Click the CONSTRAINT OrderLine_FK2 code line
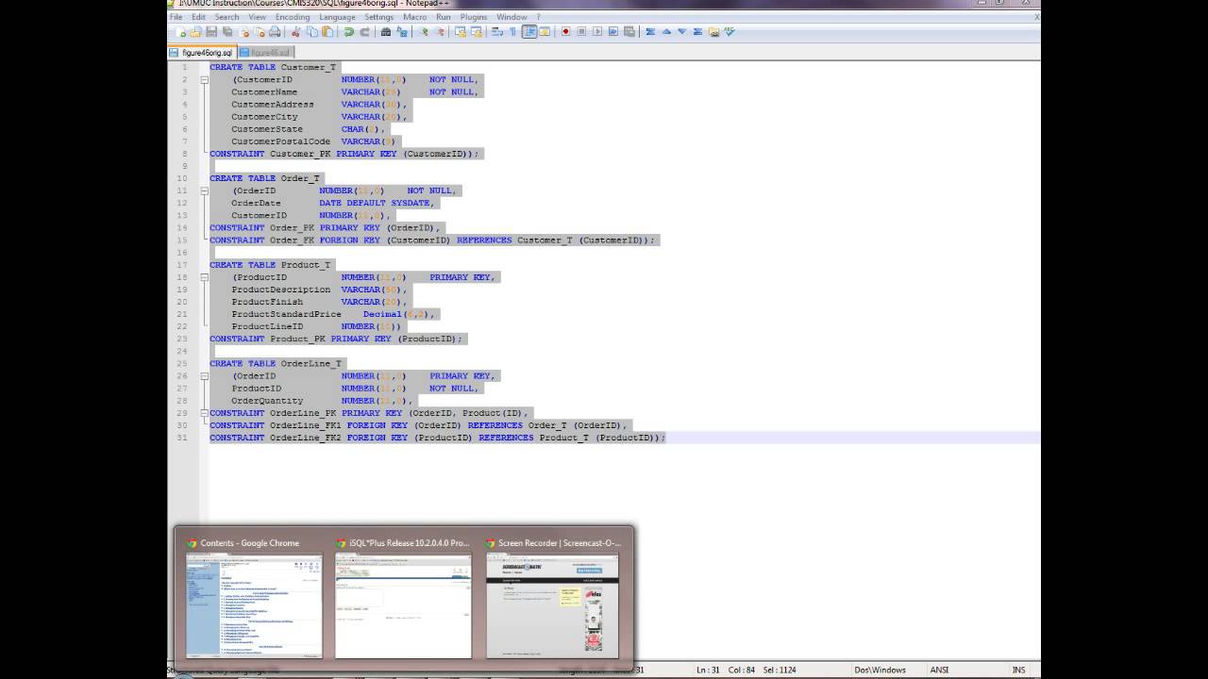 pos(437,438)
